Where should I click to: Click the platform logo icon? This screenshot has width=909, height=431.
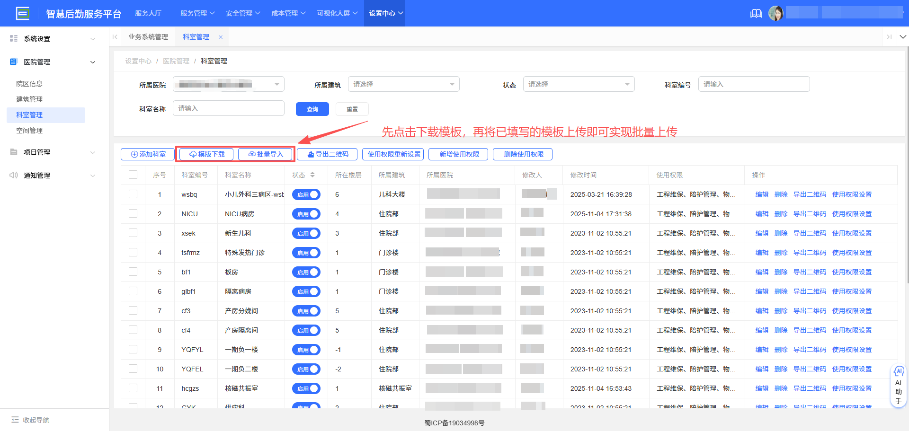point(22,13)
